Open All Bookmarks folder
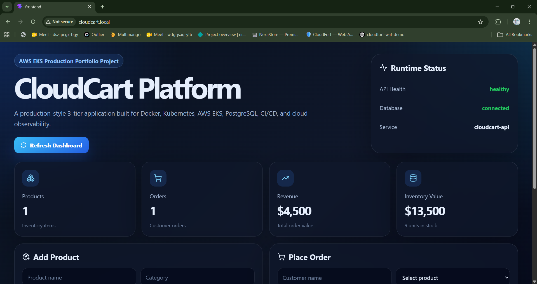The width and height of the screenshot is (537, 284). tap(515, 35)
